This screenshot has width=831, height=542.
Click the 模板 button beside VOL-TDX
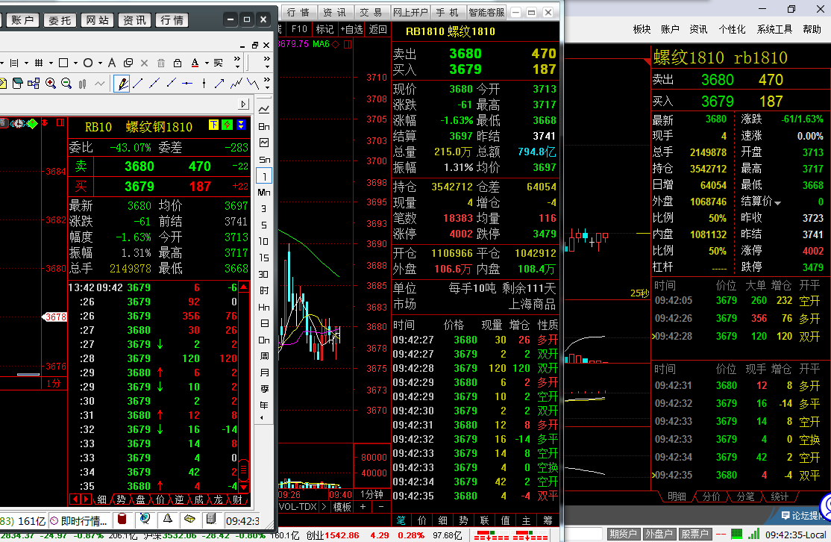(342, 507)
